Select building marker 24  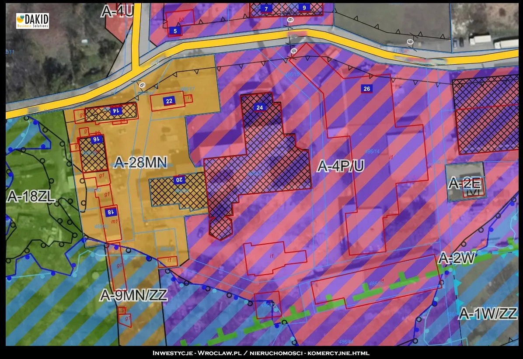click(259, 107)
